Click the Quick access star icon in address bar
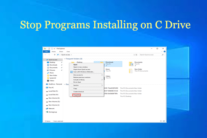Screen dimensions: 207x138 (x=58, y=55)
